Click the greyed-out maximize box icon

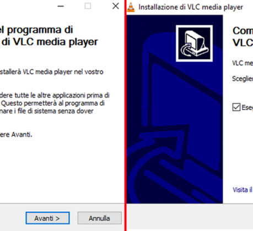(x=88, y=6)
